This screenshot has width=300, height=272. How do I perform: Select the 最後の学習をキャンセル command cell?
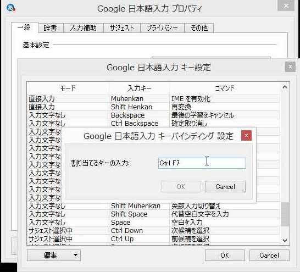[x=225, y=115]
